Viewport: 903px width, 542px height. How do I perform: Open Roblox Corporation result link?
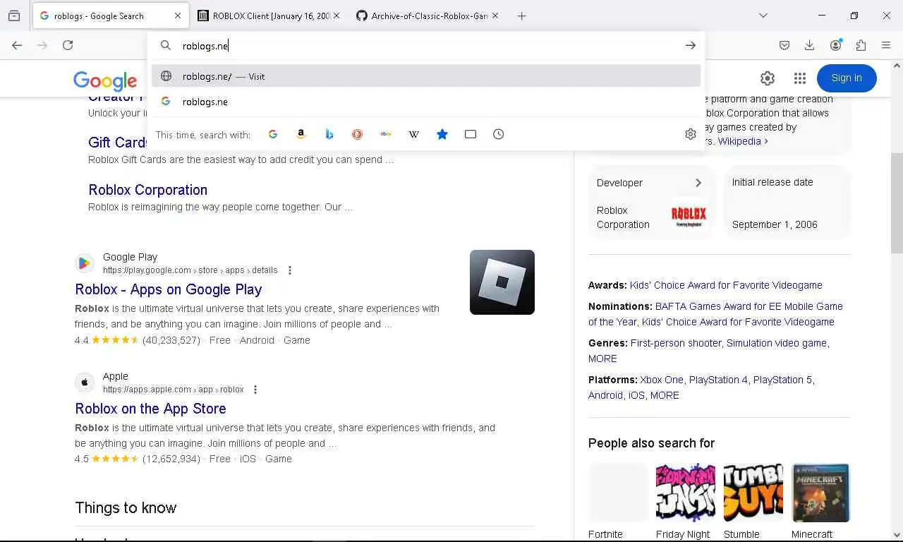coord(147,190)
